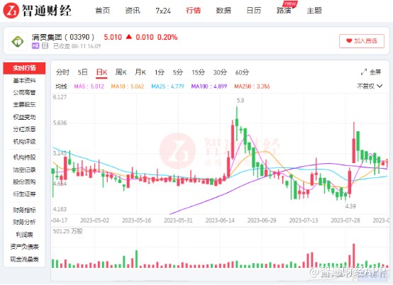Click the 满贯集团 green company logo

point(18,42)
